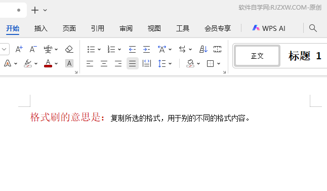Expand Chinese layout dropdown arrow
The image size is (327, 191).
click(x=170, y=50)
